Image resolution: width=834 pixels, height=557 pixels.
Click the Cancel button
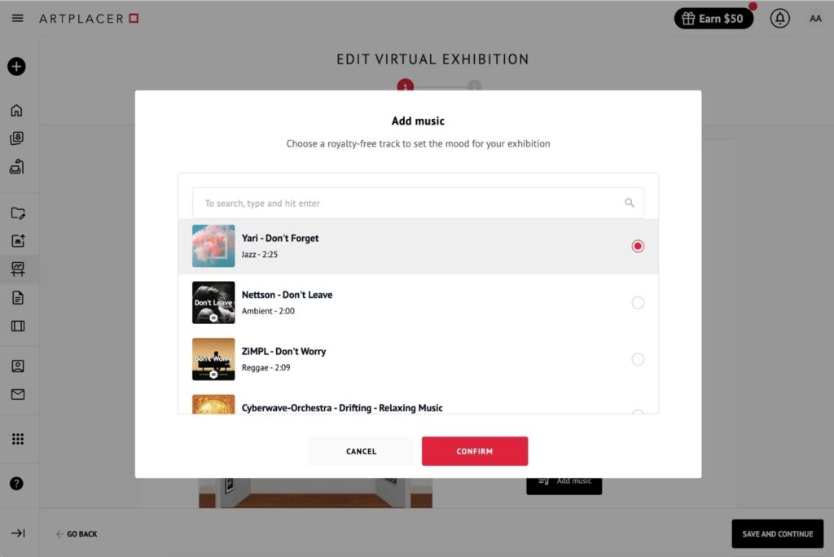[361, 451]
